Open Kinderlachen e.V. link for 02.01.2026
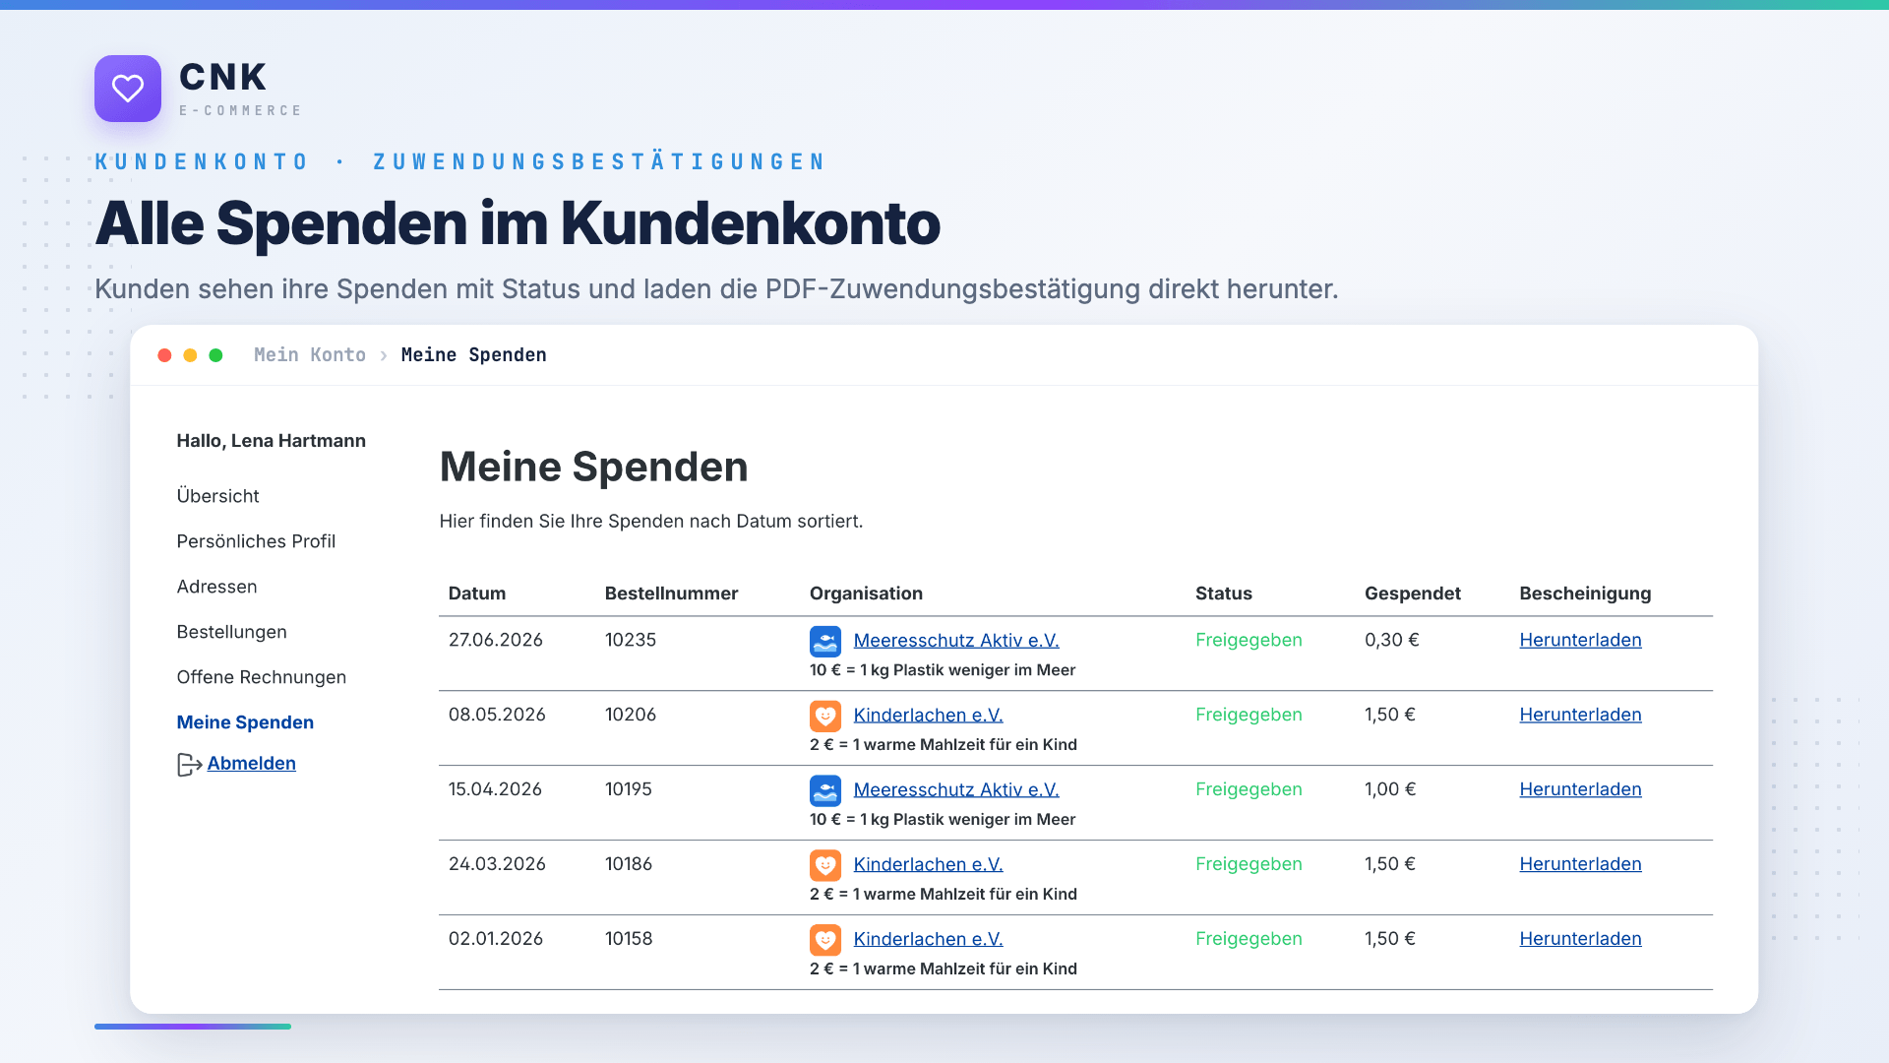 pyautogui.click(x=928, y=940)
